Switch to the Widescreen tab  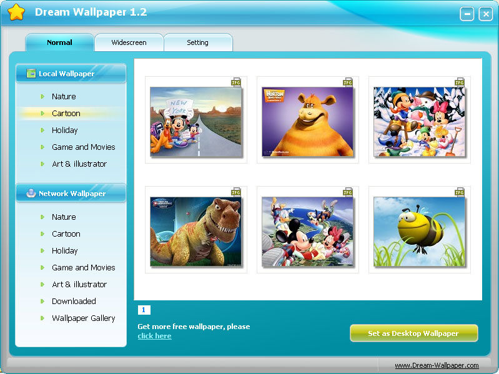tap(129, 42)
